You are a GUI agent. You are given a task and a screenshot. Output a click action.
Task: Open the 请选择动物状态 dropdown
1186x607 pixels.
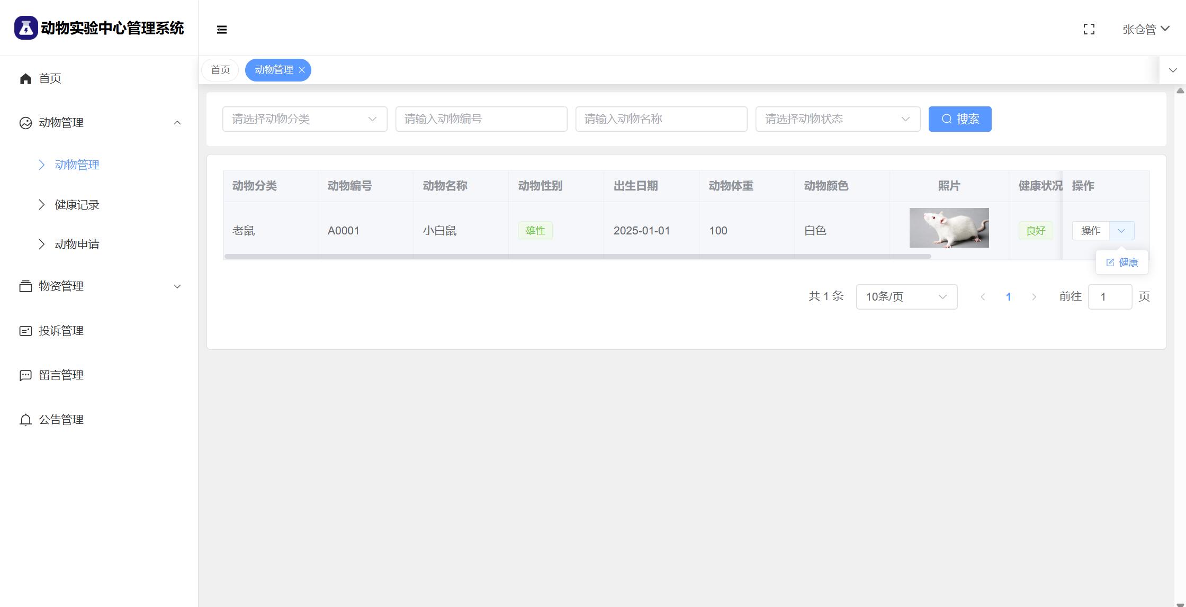tap(838, 119)
